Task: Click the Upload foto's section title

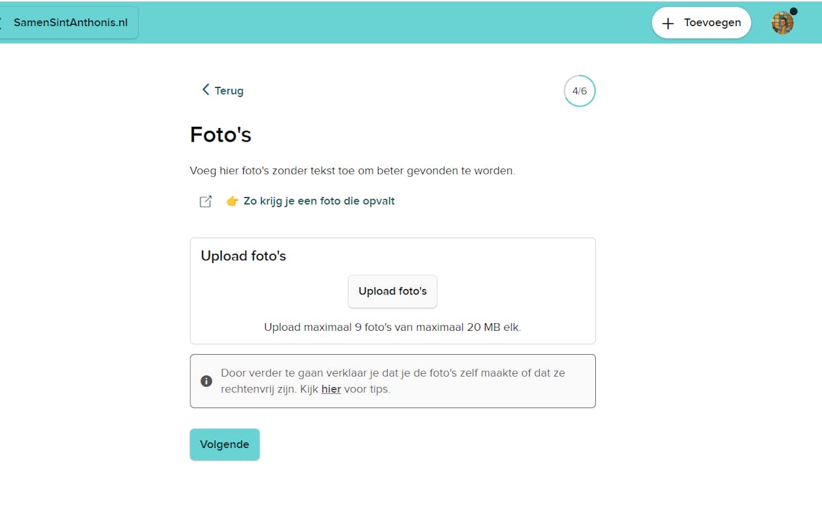Action: click(x=243, y=256)
